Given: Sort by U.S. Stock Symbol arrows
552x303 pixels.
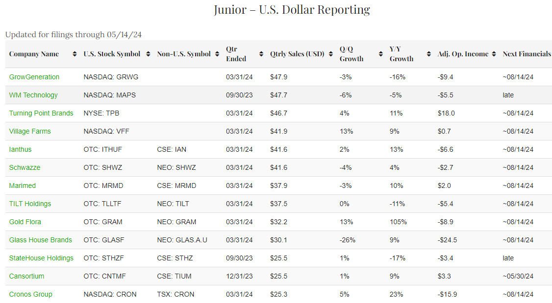Looking at the screenshot, I should click(148, 54).
